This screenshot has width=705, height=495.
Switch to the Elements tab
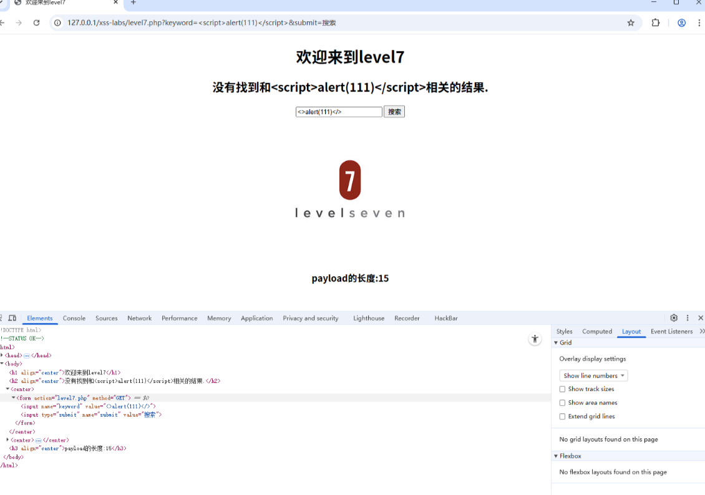[x=39, y=318]
